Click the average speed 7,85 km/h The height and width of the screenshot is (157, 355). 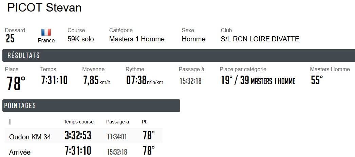[97, 81]
